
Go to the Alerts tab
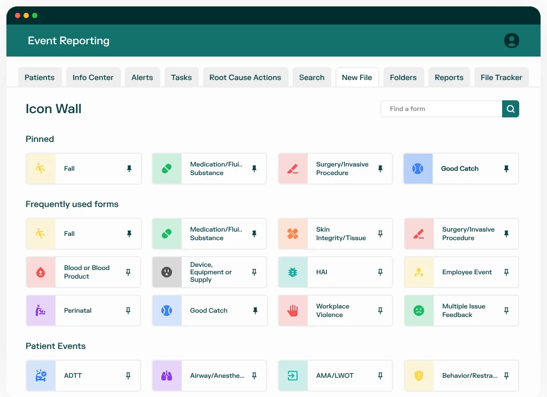point(142,77)
